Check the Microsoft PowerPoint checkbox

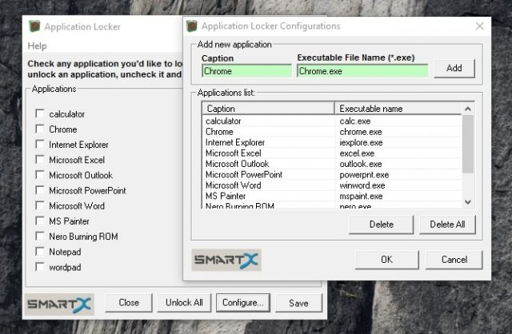click(40, 190)
